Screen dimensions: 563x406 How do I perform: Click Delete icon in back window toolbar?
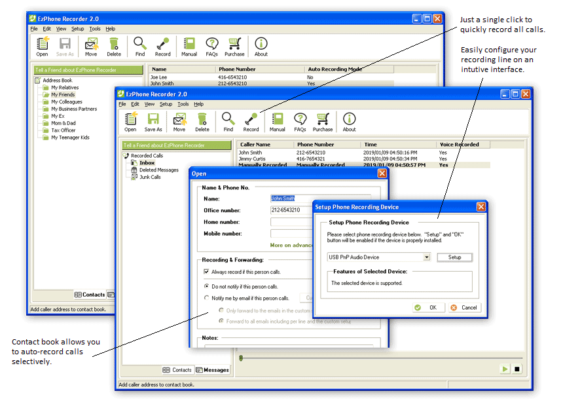click(x=114, y=46)
